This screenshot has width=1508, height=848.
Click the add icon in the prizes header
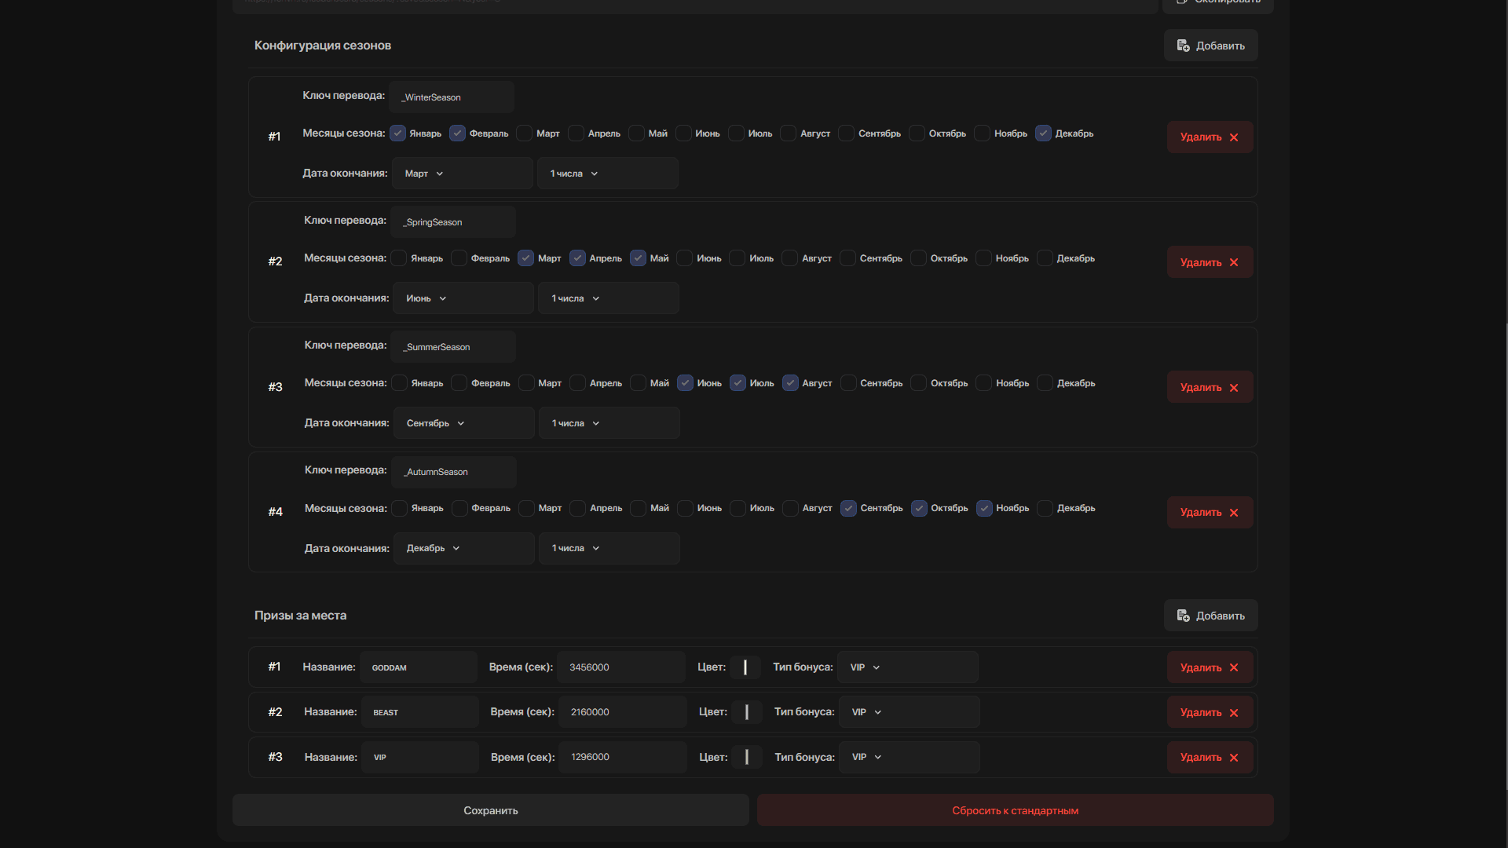tap(1183, 616)
